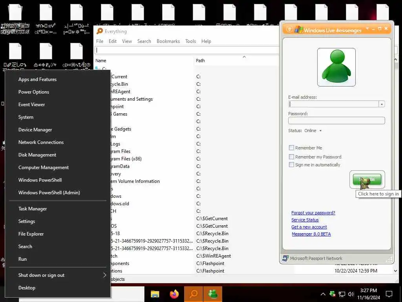The image size is (402, 302).
Task: Open Help menu in Everything
Action: click(206, 41)
